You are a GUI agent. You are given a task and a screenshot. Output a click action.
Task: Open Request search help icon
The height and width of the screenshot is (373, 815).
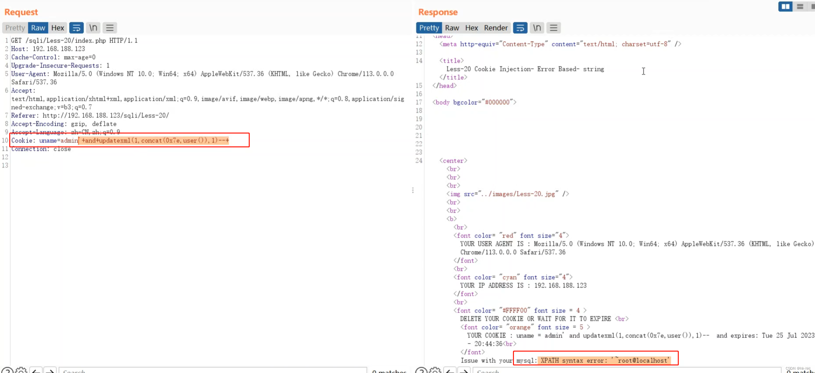pyautogui.click(x=7, y=370)
